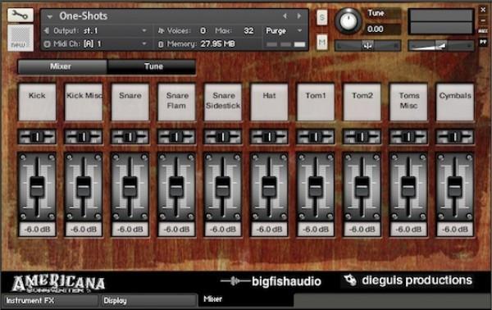Click the Toms Misc pad
The width and height of the screenshot is (492, 310).
pyautogui.click(x=408, y=102)
